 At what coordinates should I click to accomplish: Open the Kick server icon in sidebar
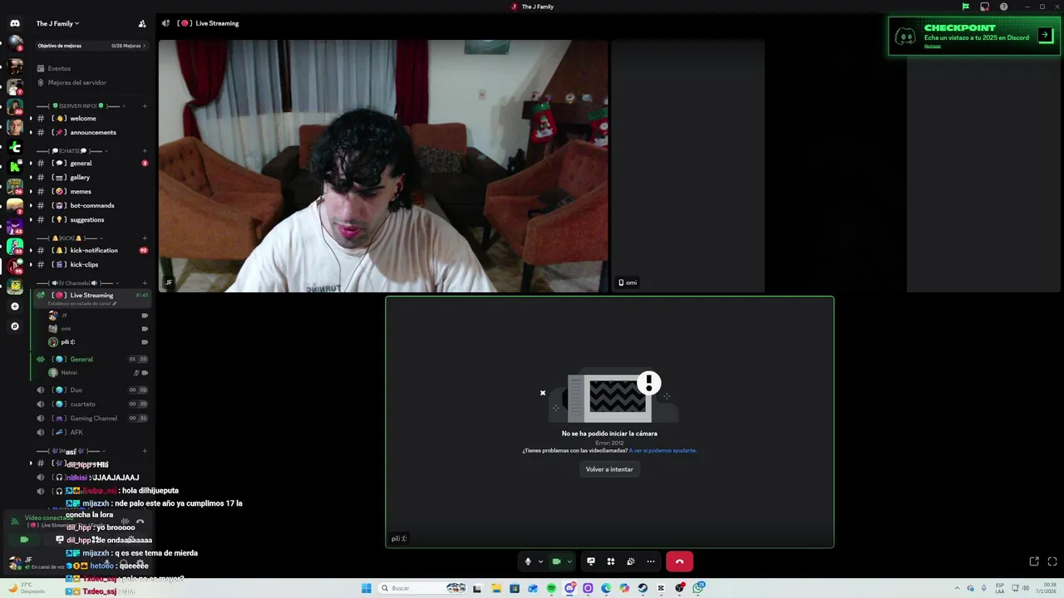point(15,165)
